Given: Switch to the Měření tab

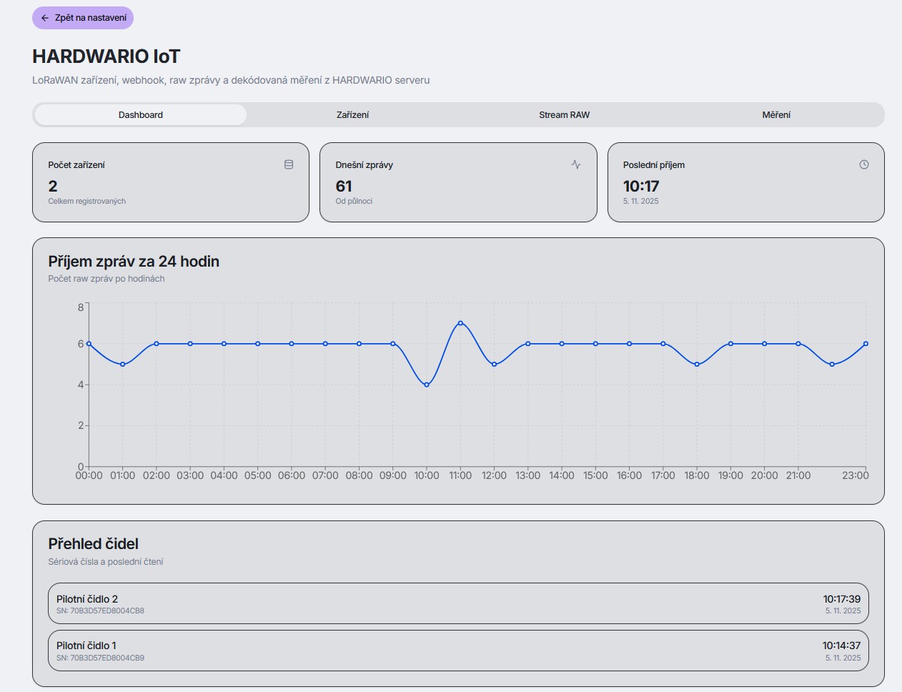Looking at the screenshot, I should coord(776,115).
